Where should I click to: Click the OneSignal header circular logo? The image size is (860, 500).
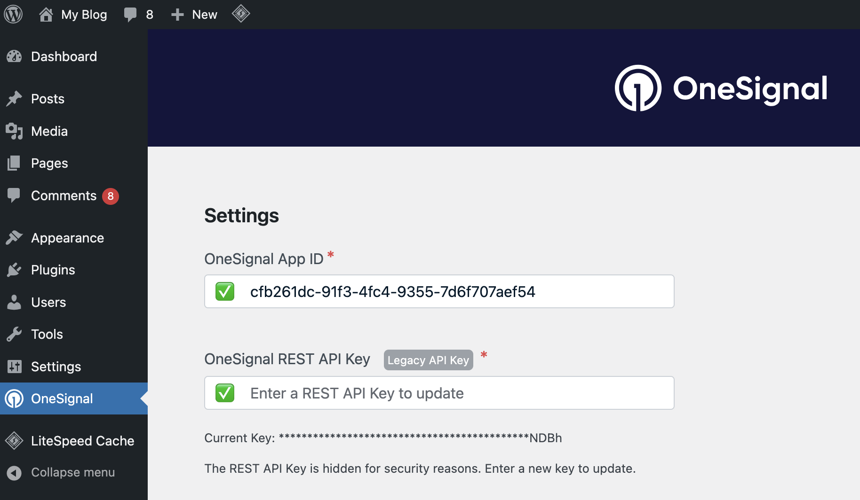tap(638, 88)
